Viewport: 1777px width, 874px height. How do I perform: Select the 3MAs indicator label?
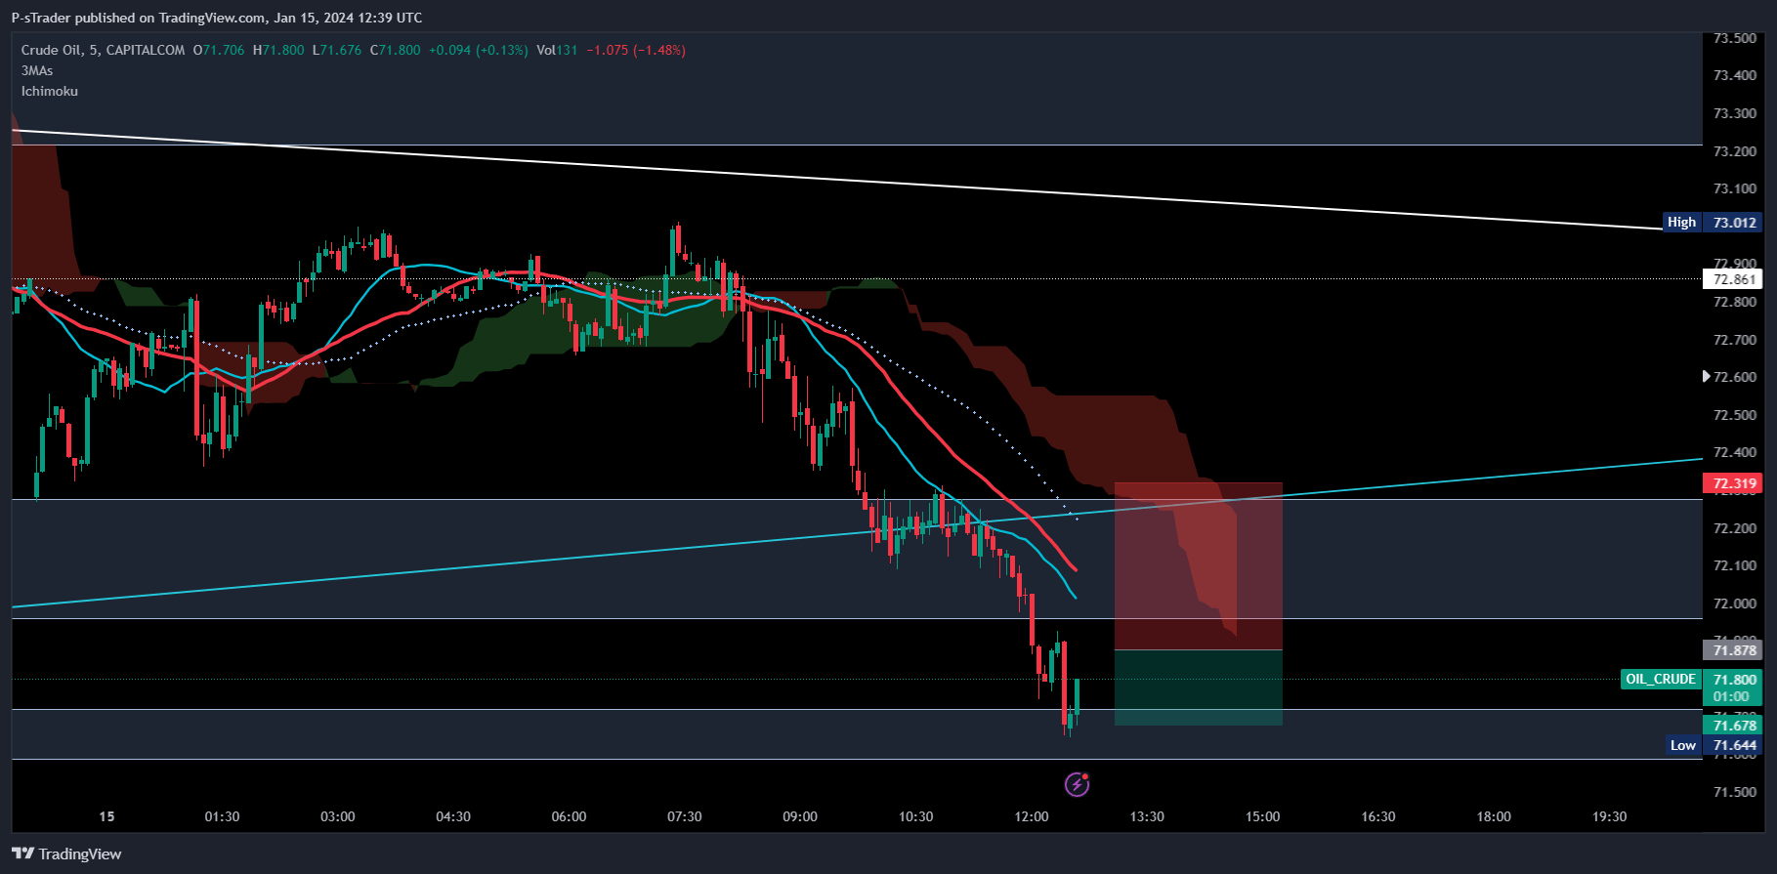(x=37, y=70)
